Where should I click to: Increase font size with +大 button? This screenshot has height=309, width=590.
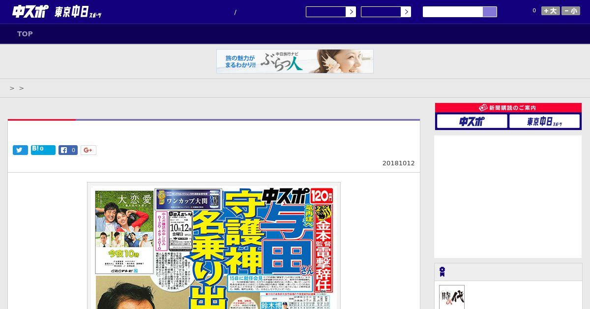(x=551, y=11)
